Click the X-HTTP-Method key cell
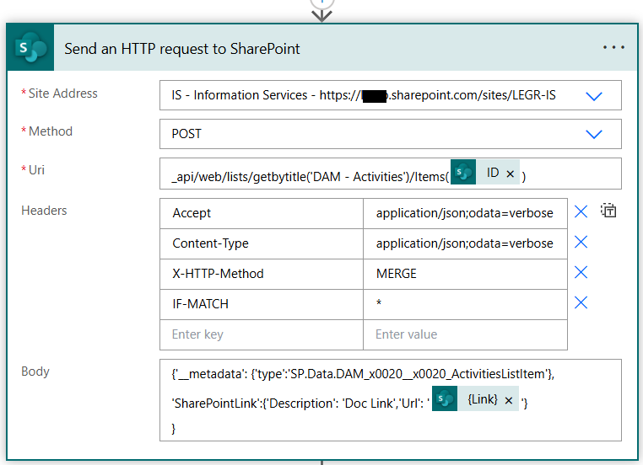The image size is (643, 465). click(262, 274)
